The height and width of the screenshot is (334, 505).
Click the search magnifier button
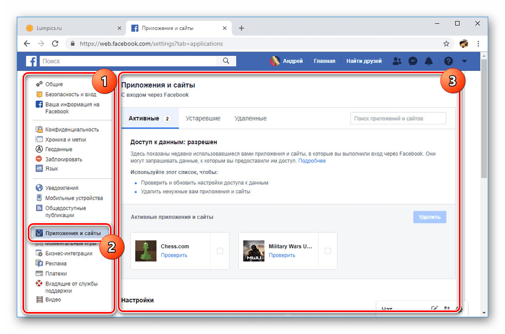pos(226,61)
